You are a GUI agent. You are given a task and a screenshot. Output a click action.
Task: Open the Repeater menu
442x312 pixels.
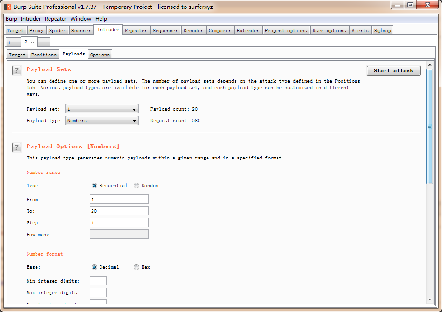(x=56, y=19)
